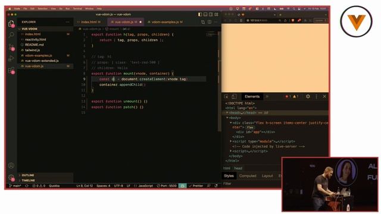The image size is (381, 214).
Task: Open the Extensions view
Action: (x=11, y=70)
